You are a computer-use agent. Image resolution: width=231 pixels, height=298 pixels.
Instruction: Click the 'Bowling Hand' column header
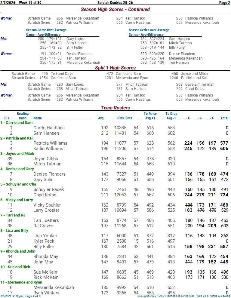click(x=23, y=116)
